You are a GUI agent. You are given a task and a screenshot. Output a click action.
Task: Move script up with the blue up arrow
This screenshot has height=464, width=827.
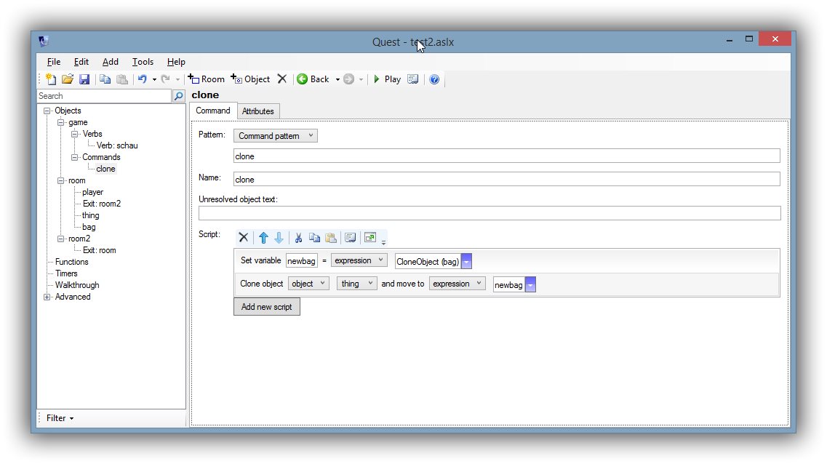point(263,238)
